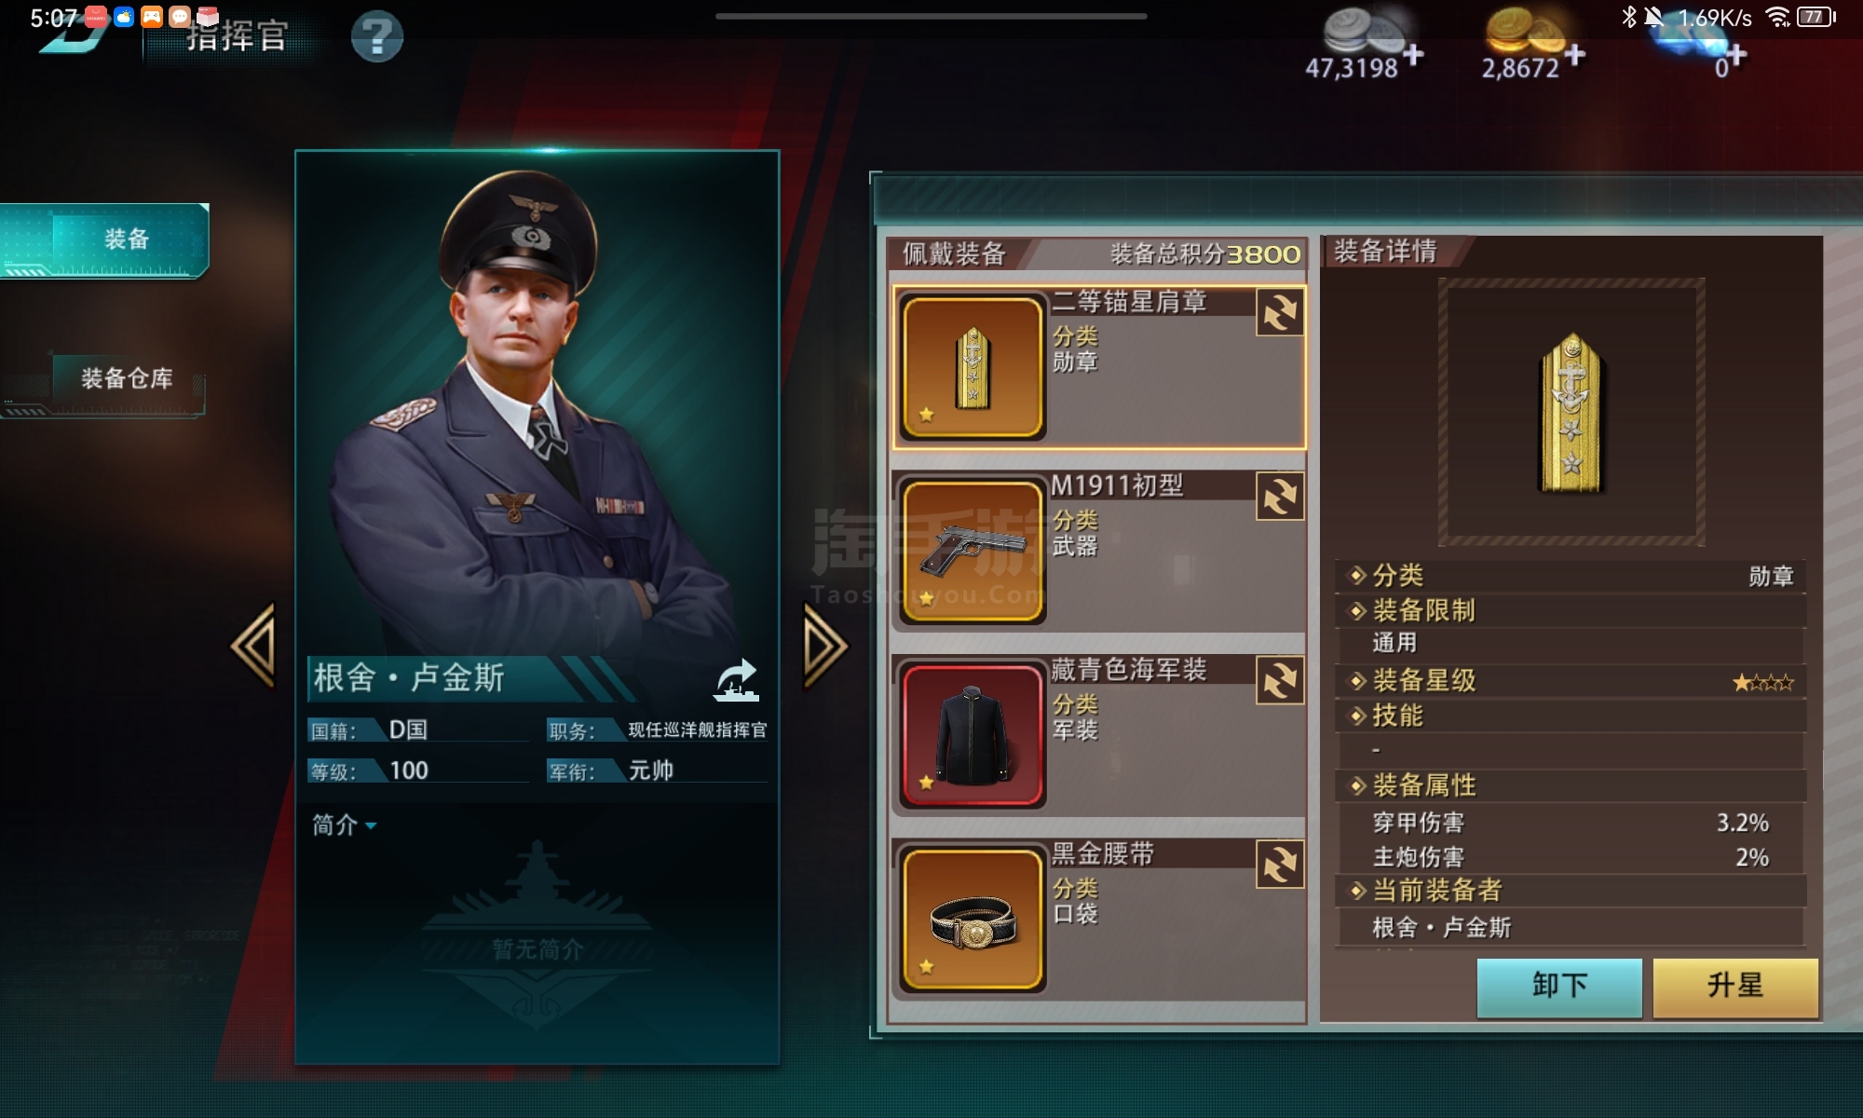Screen dimensions: 1863x1118
Task: Expand the 简介 dropdown
Action: tap(344, 825)
